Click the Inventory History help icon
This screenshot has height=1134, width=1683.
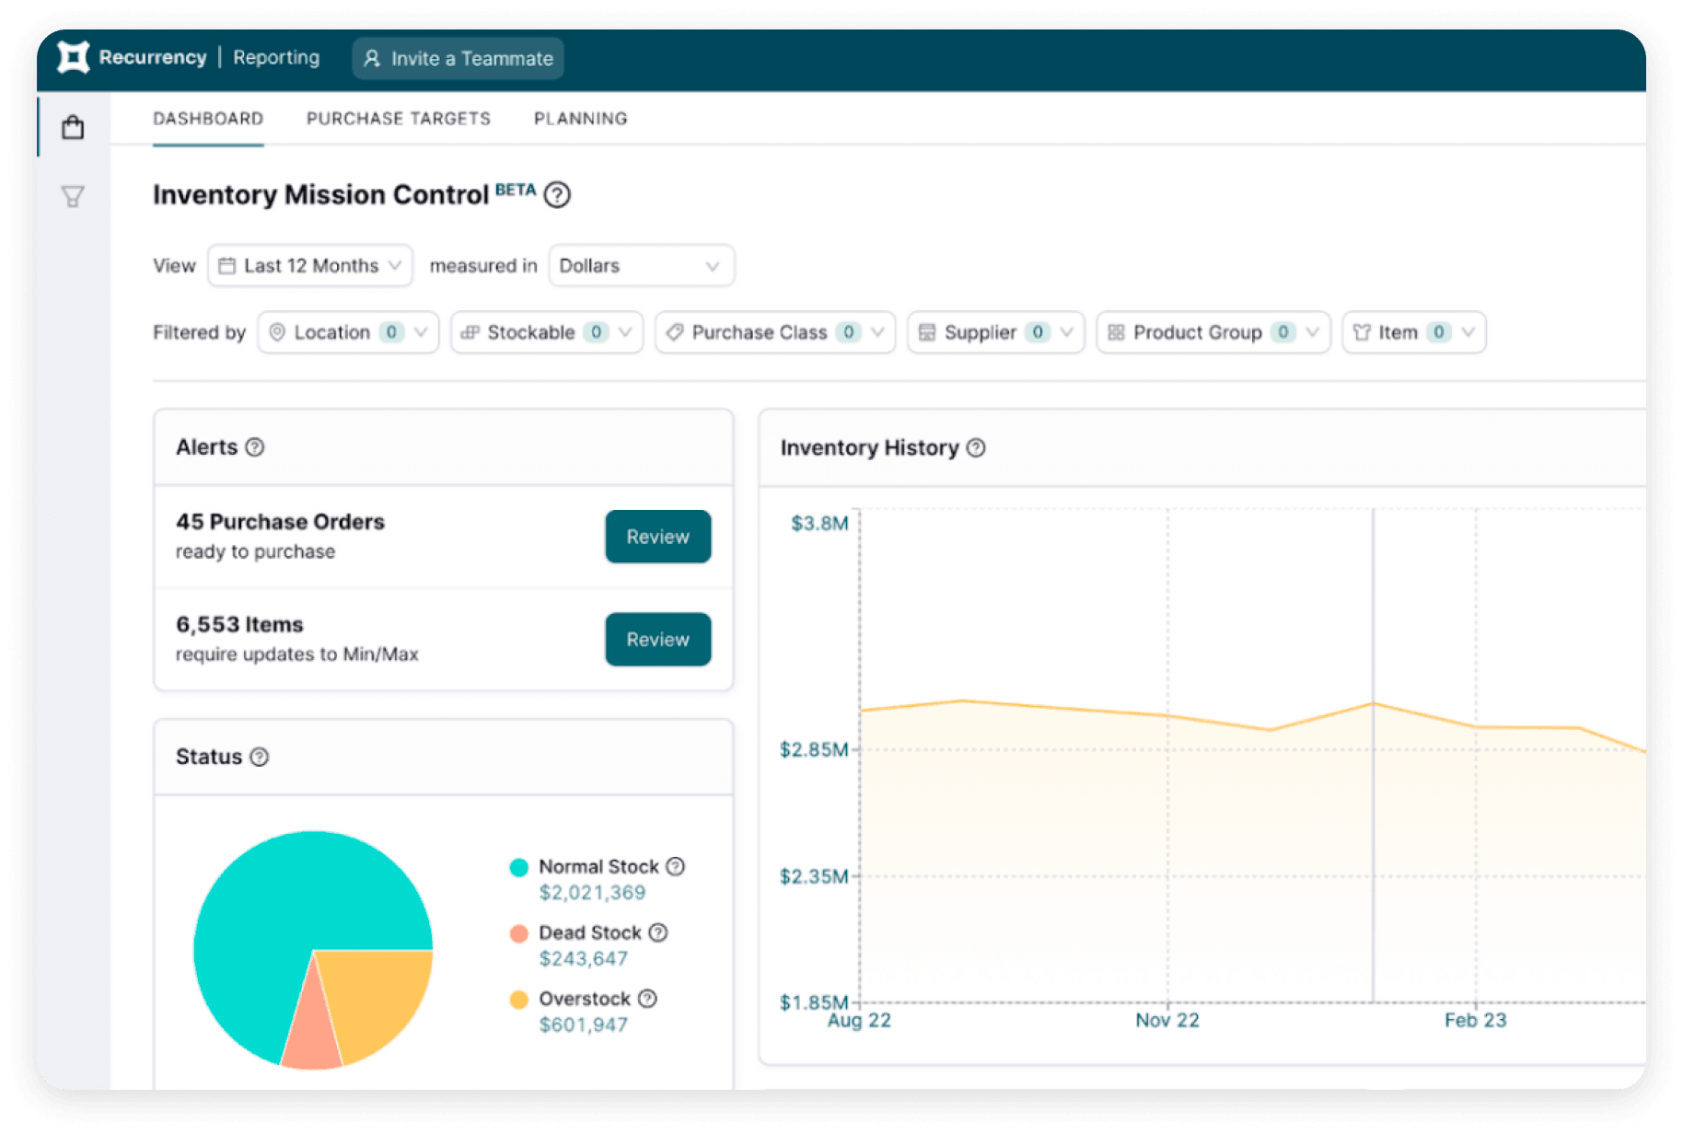tap(976, 448)
